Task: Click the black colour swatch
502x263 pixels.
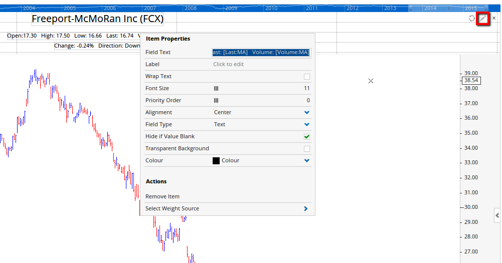Action: coord(216,161)
